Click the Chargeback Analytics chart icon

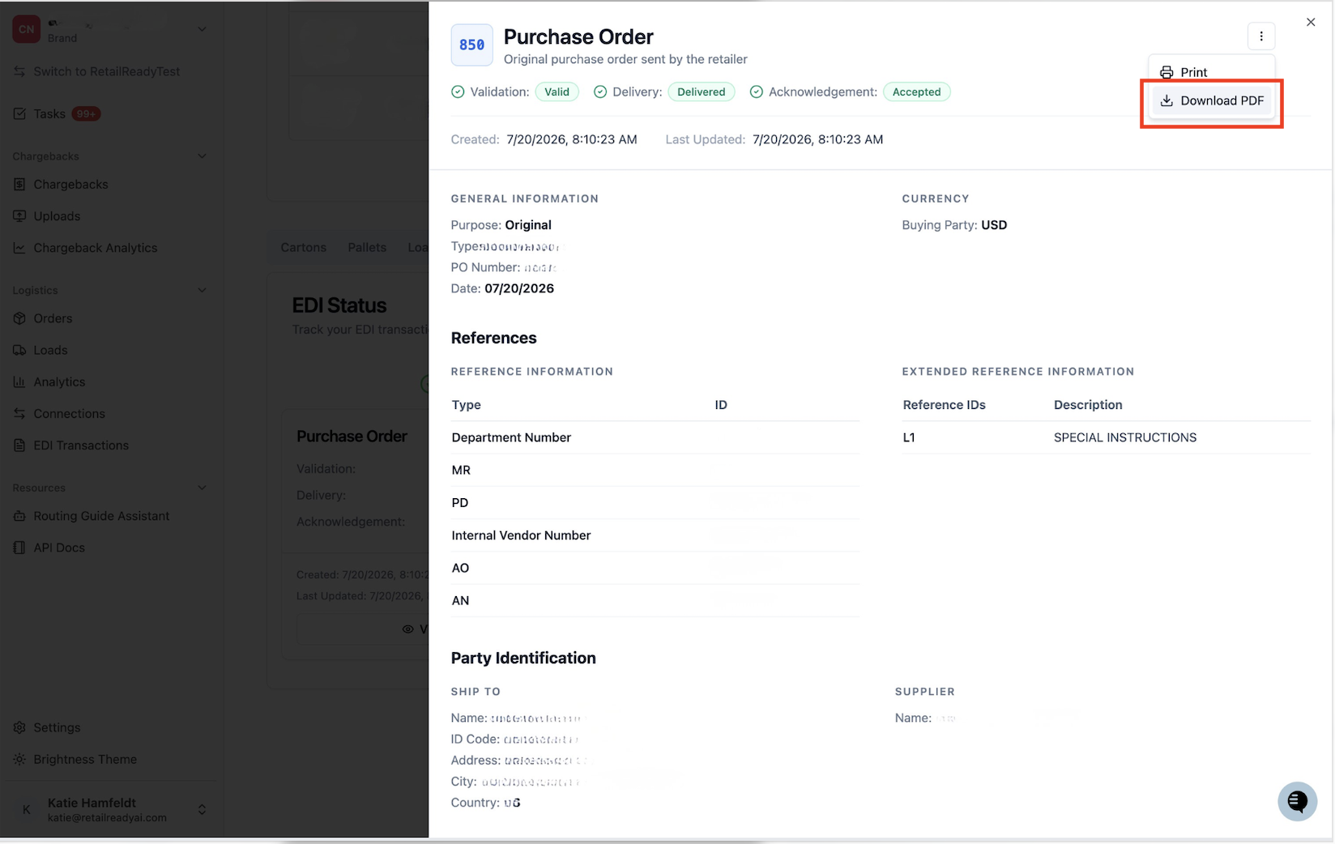click(x=19, y=248)
